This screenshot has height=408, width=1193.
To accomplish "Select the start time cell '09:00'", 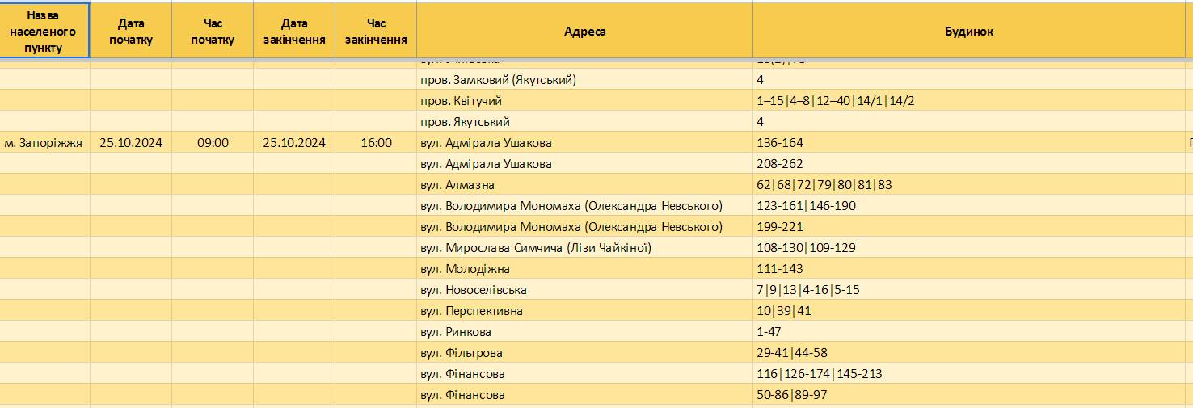I will pos(213,142).
